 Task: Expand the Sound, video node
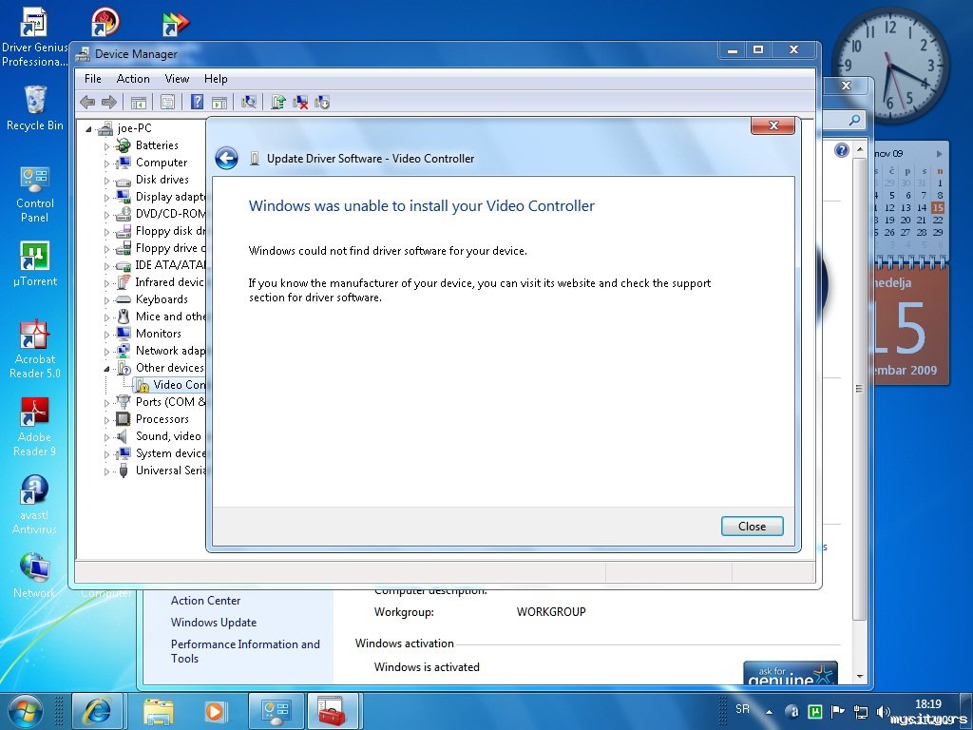[106, 437]
